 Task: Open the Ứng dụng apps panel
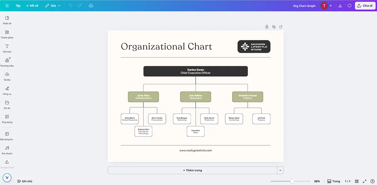coord(7,119)
